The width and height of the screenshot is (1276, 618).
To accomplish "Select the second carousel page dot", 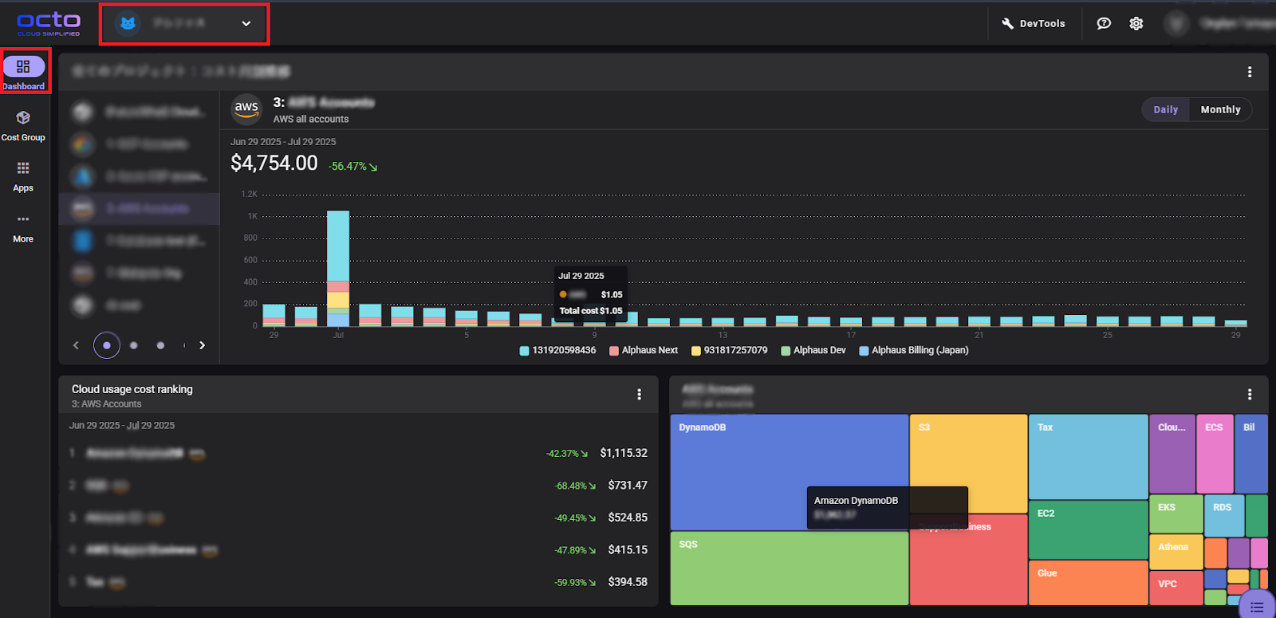I will (x=134, y=345).
